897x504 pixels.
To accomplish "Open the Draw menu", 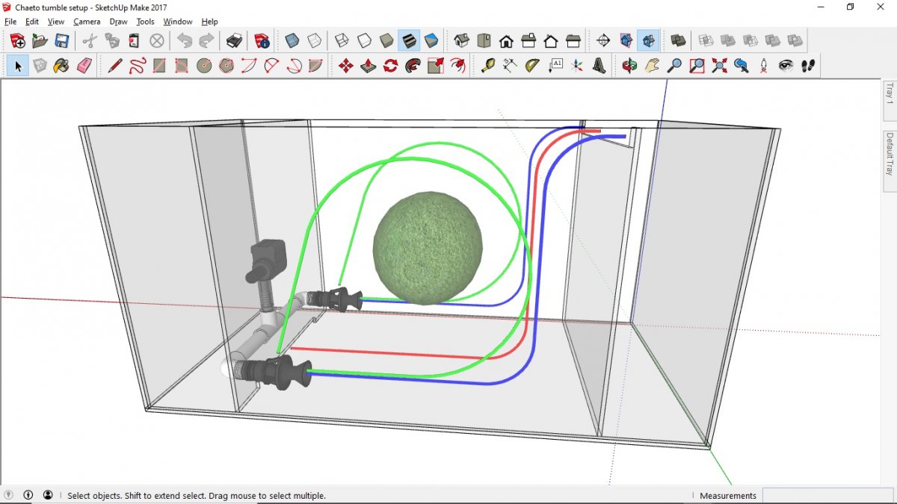I will pyautogui.click(x=118, y=22).
